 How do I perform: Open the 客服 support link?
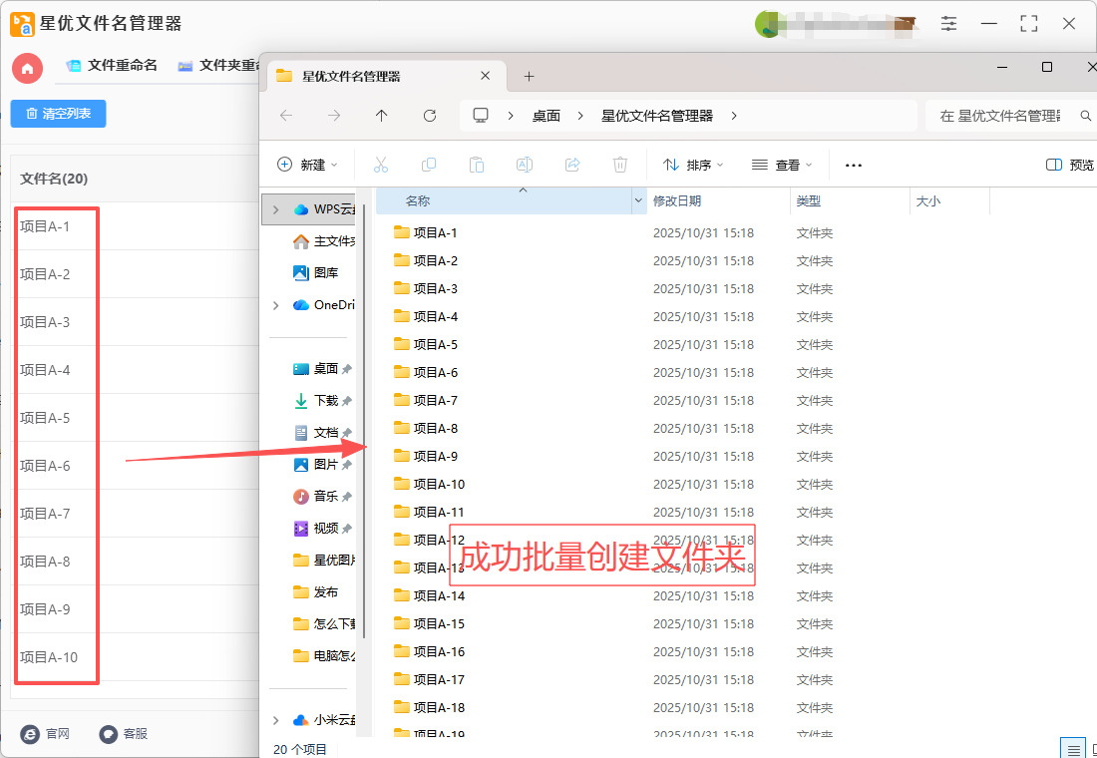pos(123,733)
